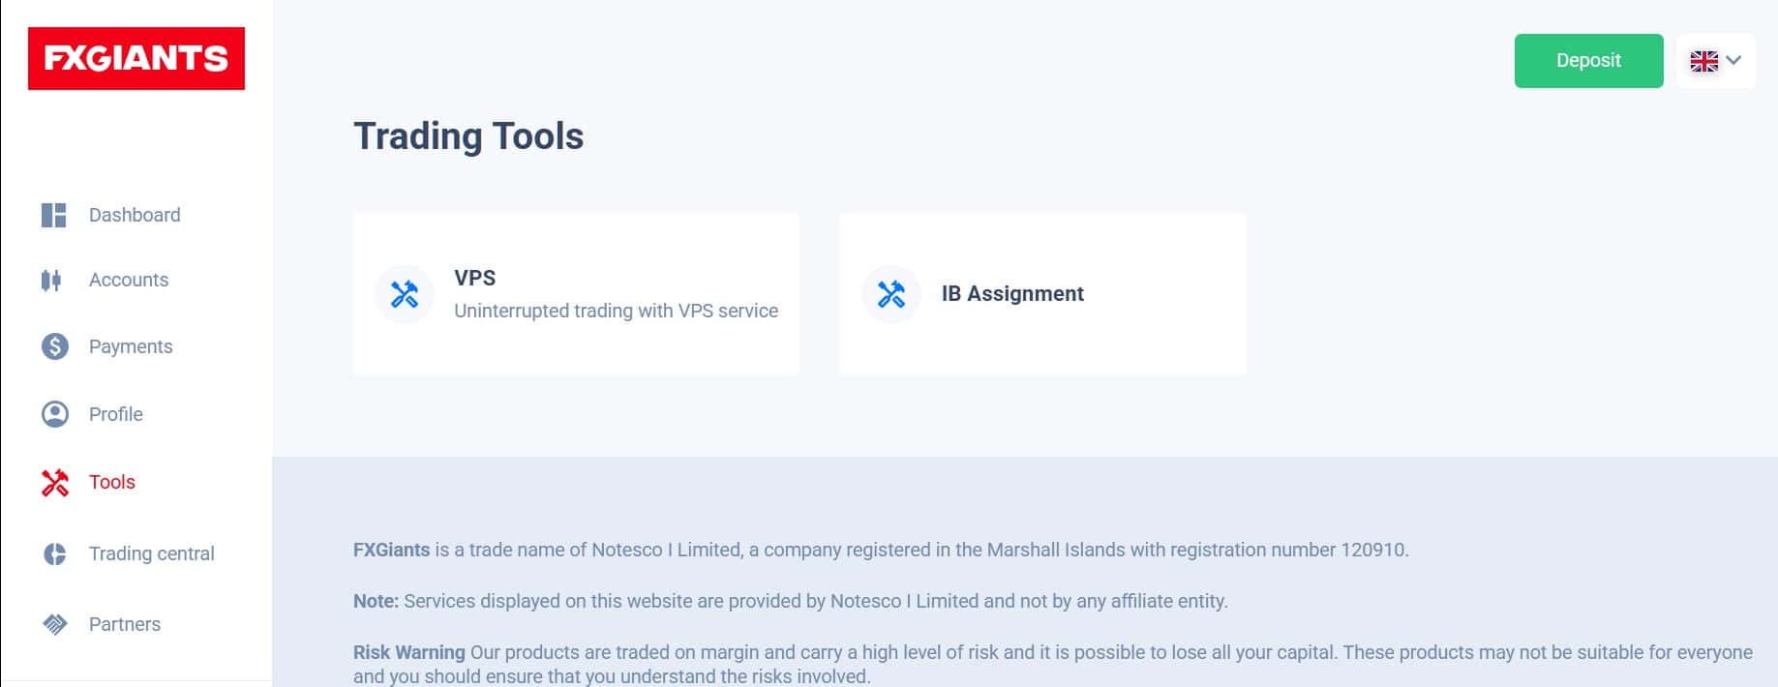Open the IB Assignment title link

coord(1012,293)
